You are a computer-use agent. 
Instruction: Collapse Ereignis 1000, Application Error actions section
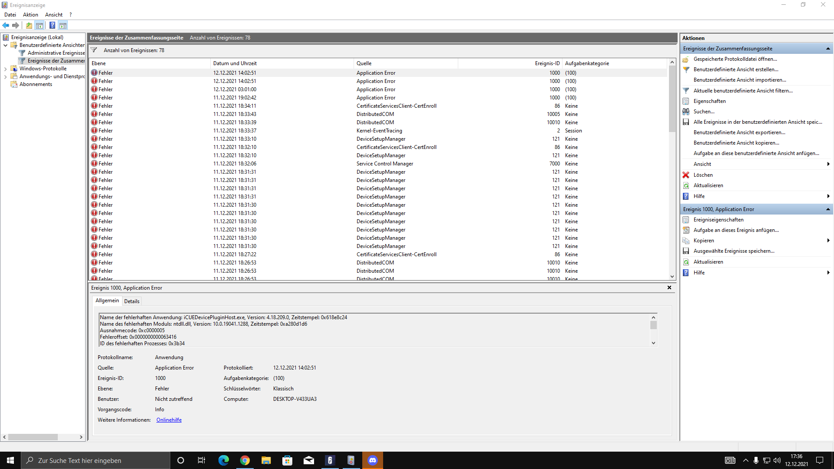(828, 209)
